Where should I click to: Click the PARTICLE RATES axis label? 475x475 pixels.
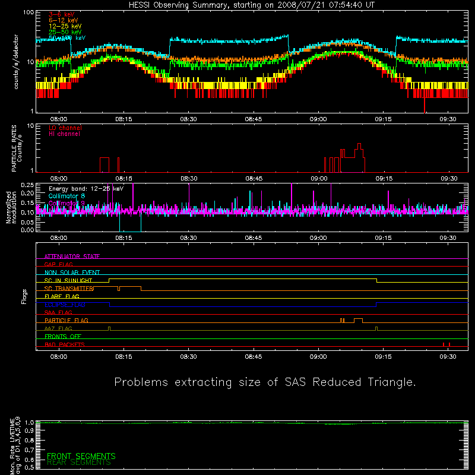coord(17,148)
